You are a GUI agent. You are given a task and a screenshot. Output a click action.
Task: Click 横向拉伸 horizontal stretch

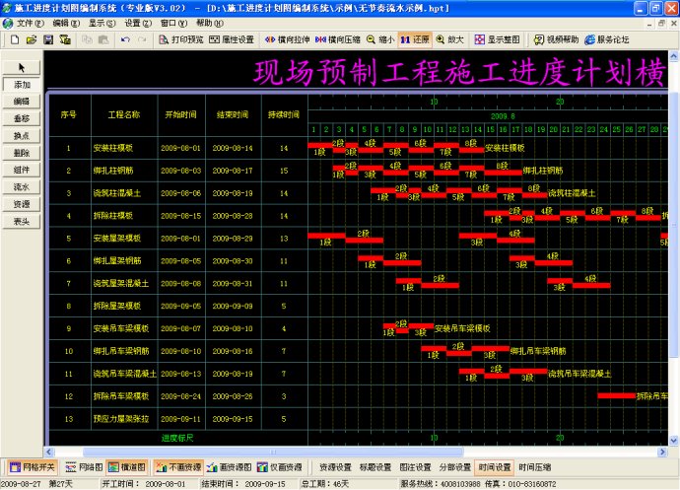click(287, 39)
